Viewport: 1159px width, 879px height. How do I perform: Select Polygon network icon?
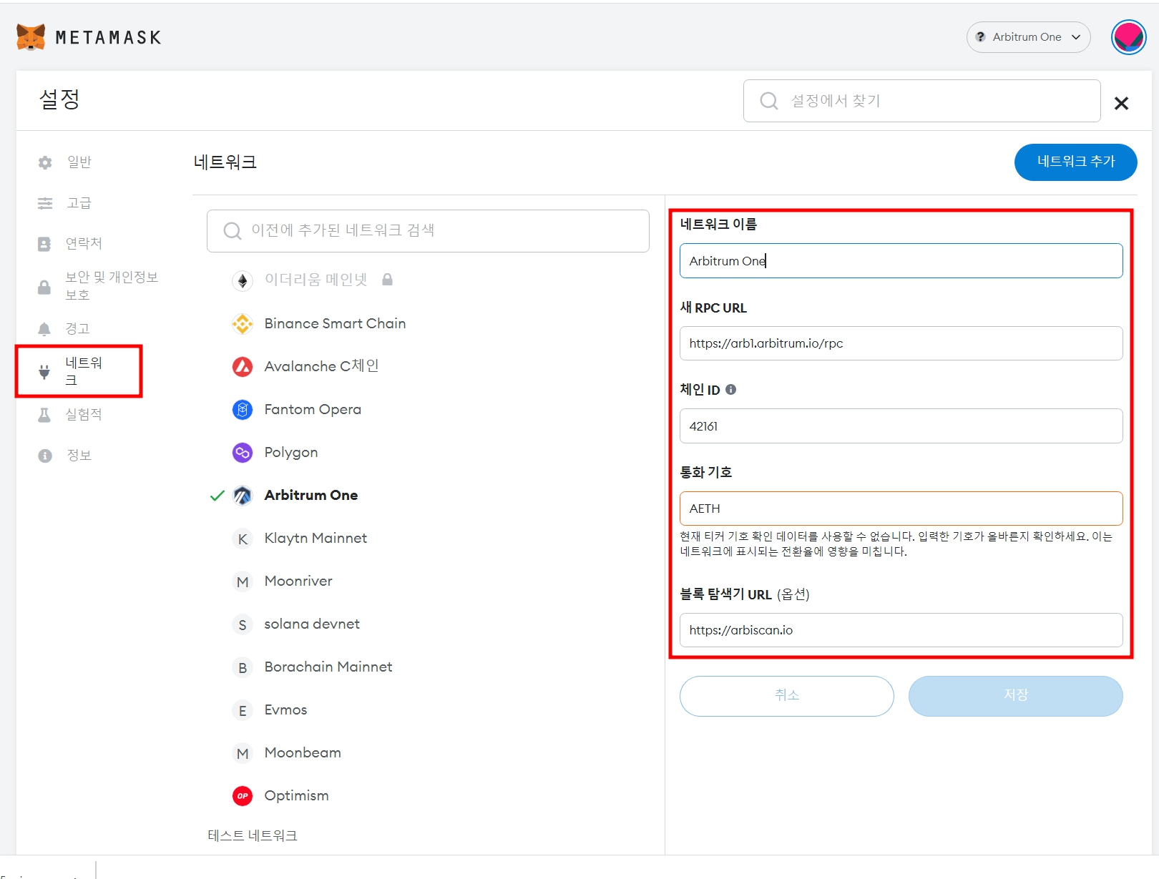coord(243,453)
